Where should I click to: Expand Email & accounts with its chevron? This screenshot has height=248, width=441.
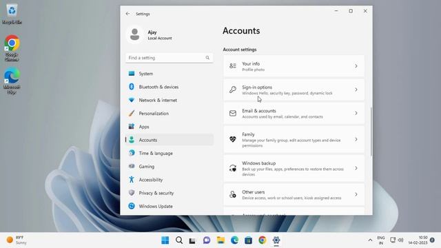356,113
